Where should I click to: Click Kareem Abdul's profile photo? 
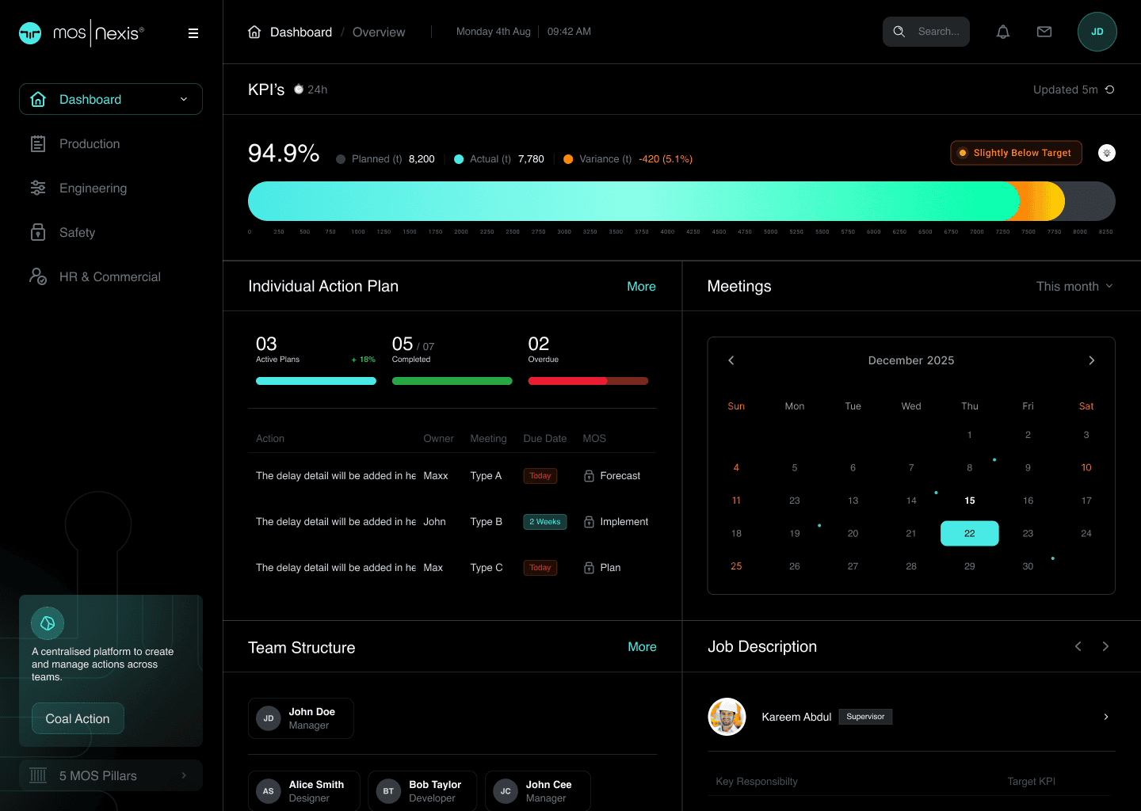pyautogui.click(x=727, y=717)
